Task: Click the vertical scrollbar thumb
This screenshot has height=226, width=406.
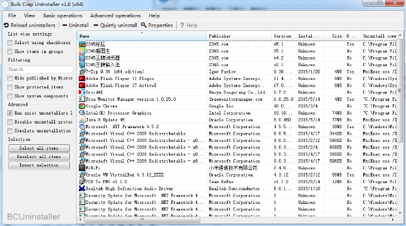Action: pos(400,91)
